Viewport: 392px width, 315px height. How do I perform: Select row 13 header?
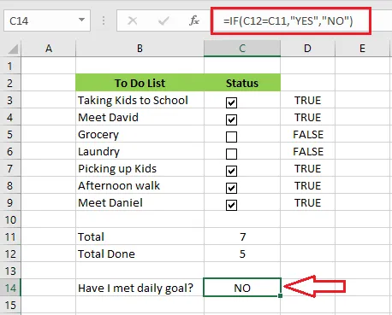pos(10,271)
